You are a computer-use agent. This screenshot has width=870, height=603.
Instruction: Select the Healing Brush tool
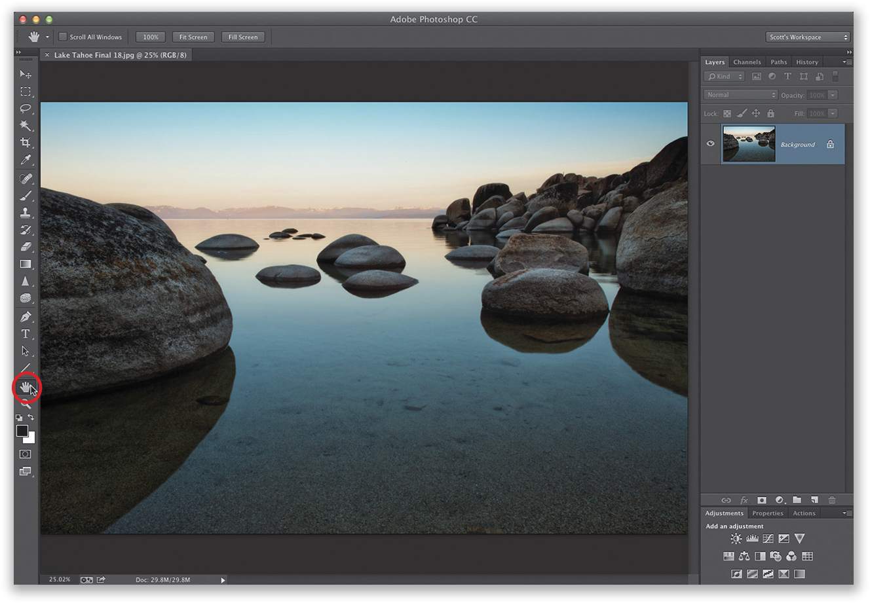26,179
